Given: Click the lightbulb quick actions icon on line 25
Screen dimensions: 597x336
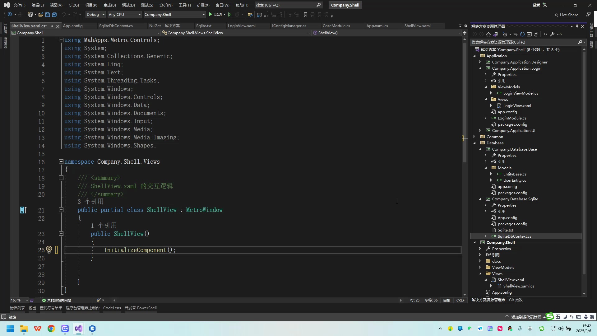Looking at the screenshot, I should point(49,250).
